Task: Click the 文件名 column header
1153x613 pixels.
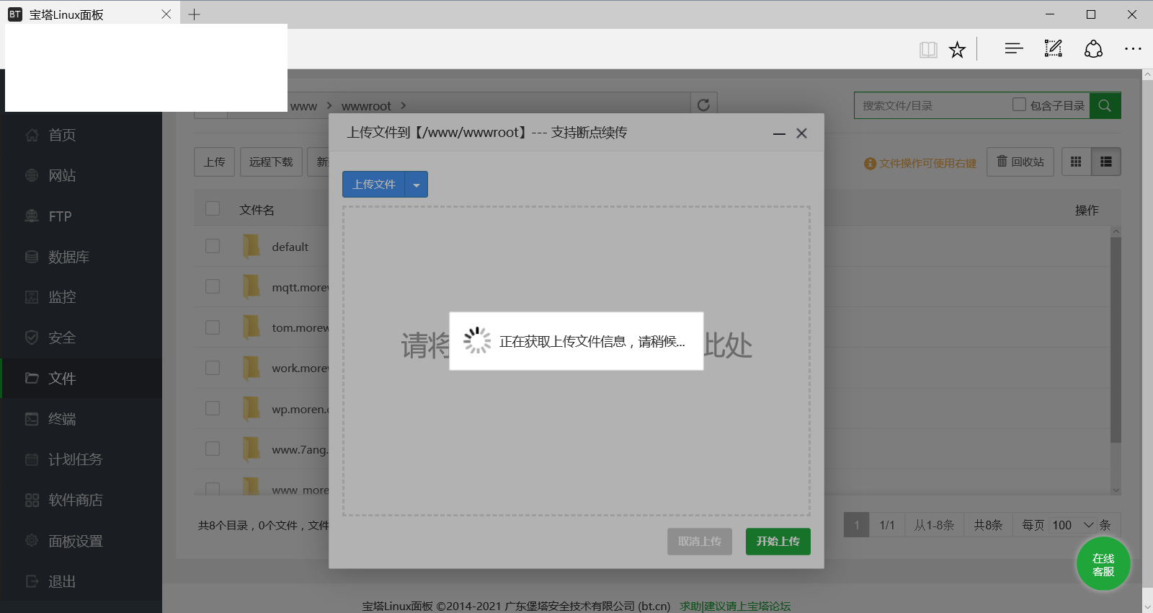Action: pyautogui.click(x=257, y=210)
